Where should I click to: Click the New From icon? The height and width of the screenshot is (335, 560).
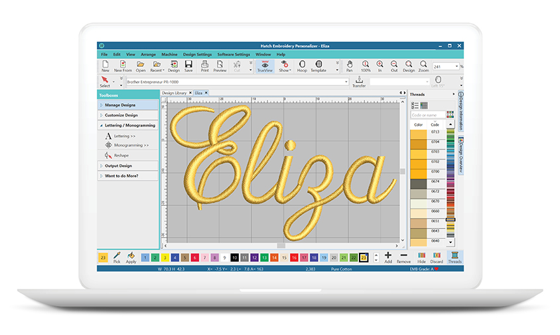click(x=123, y=66)
